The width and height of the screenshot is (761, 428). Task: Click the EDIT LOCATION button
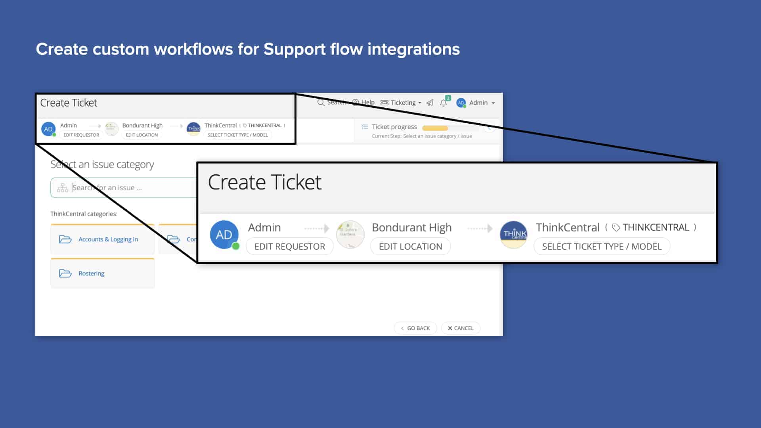coord(410,246)
